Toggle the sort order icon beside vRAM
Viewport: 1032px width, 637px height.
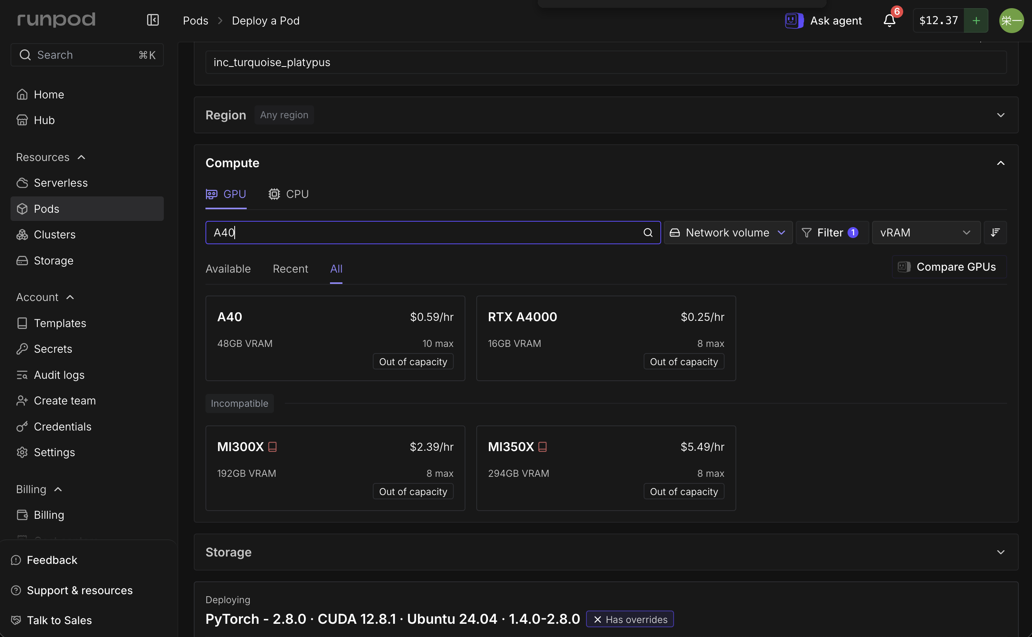[995, 233]
